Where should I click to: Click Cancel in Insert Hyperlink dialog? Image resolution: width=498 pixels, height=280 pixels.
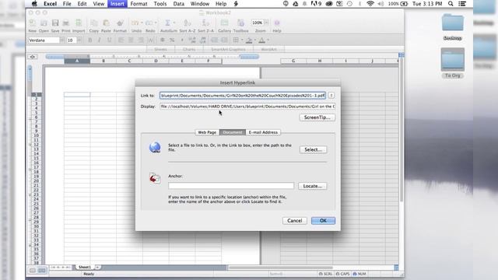294,221
